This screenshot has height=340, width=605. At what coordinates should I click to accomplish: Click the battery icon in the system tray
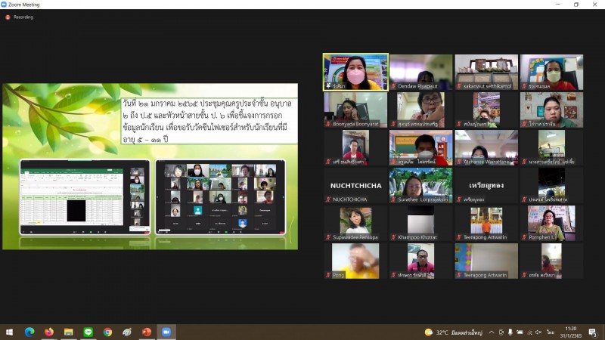click(520, 332)
